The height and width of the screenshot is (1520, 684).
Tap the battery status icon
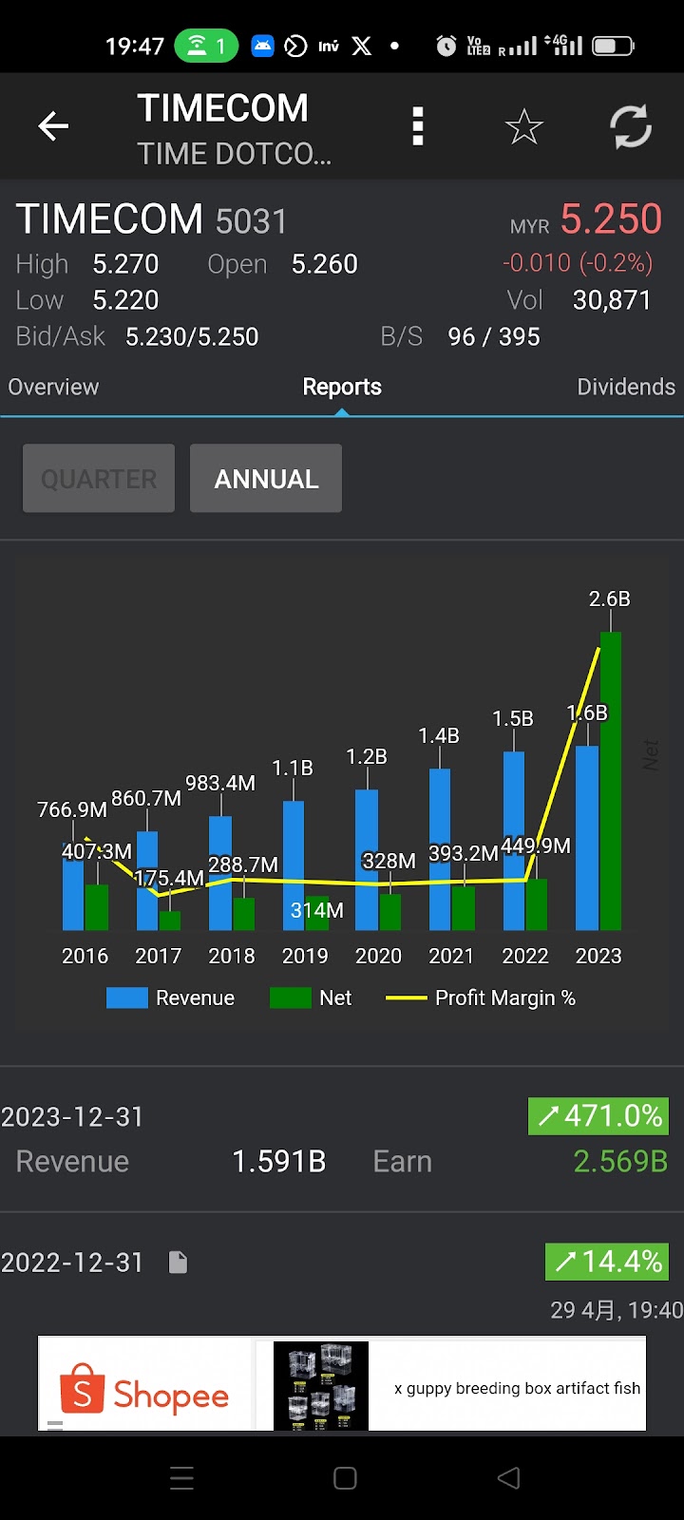tap(613, 46)
